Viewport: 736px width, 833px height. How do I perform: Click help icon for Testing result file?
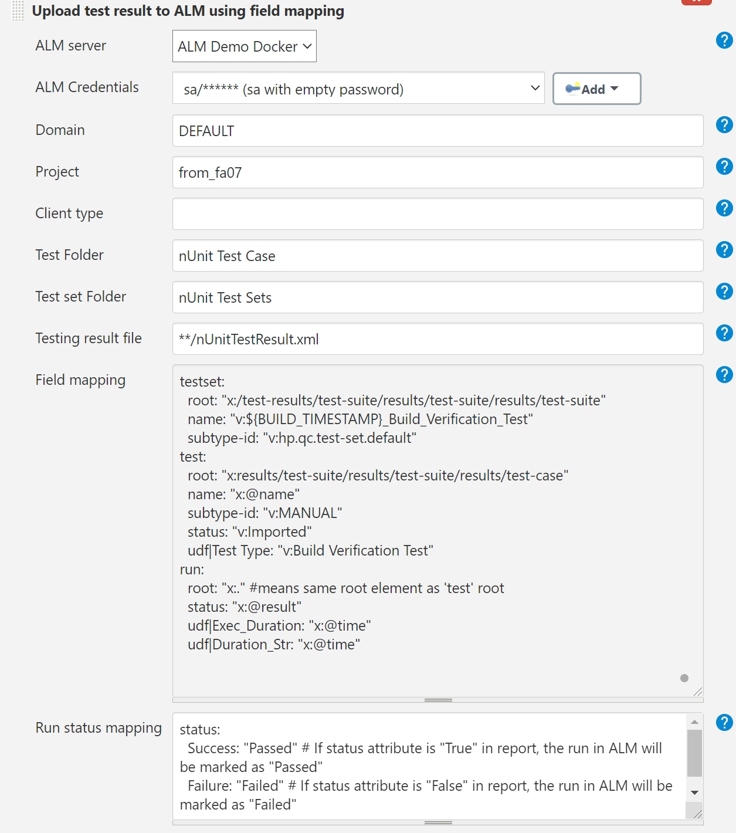(724, 333)
